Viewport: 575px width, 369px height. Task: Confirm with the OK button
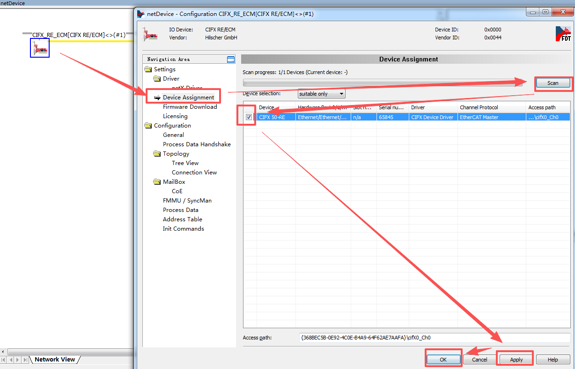pyautogui.click(x=443, y=360)
